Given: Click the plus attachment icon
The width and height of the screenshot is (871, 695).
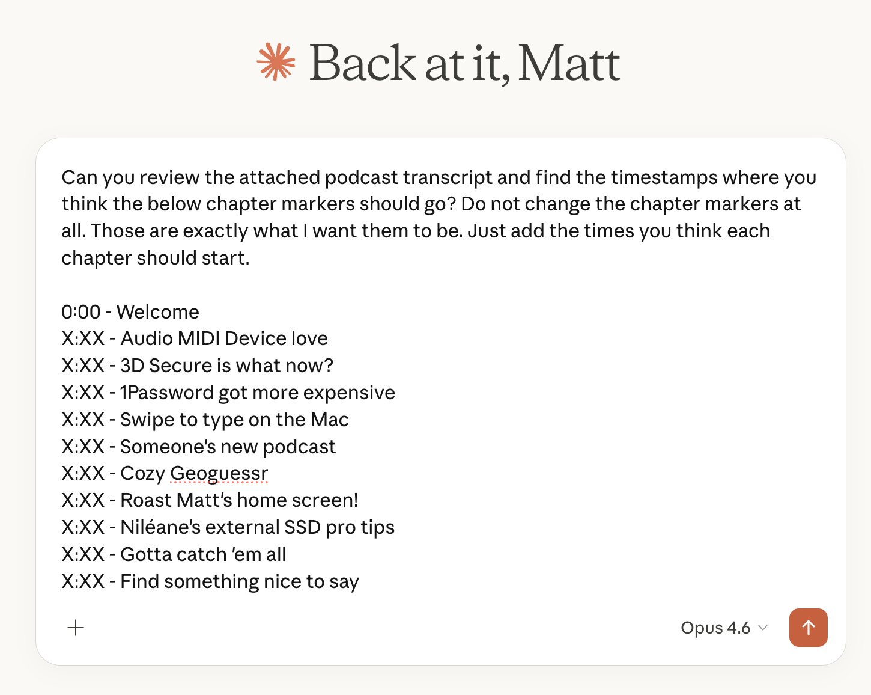Looking at the screenshot, I should click(76, 628).
